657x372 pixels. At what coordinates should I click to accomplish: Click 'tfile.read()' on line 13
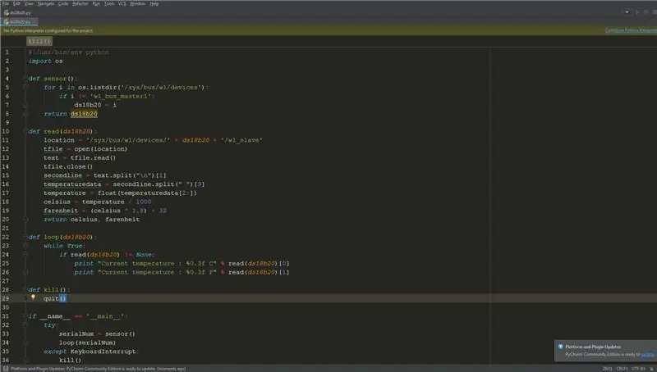click(93, 157)
